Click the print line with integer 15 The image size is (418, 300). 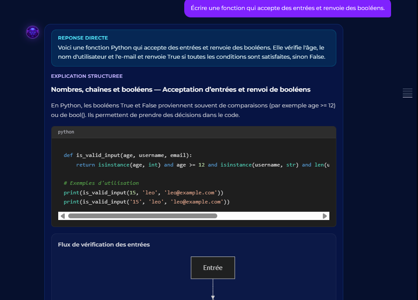click(143, 193)
